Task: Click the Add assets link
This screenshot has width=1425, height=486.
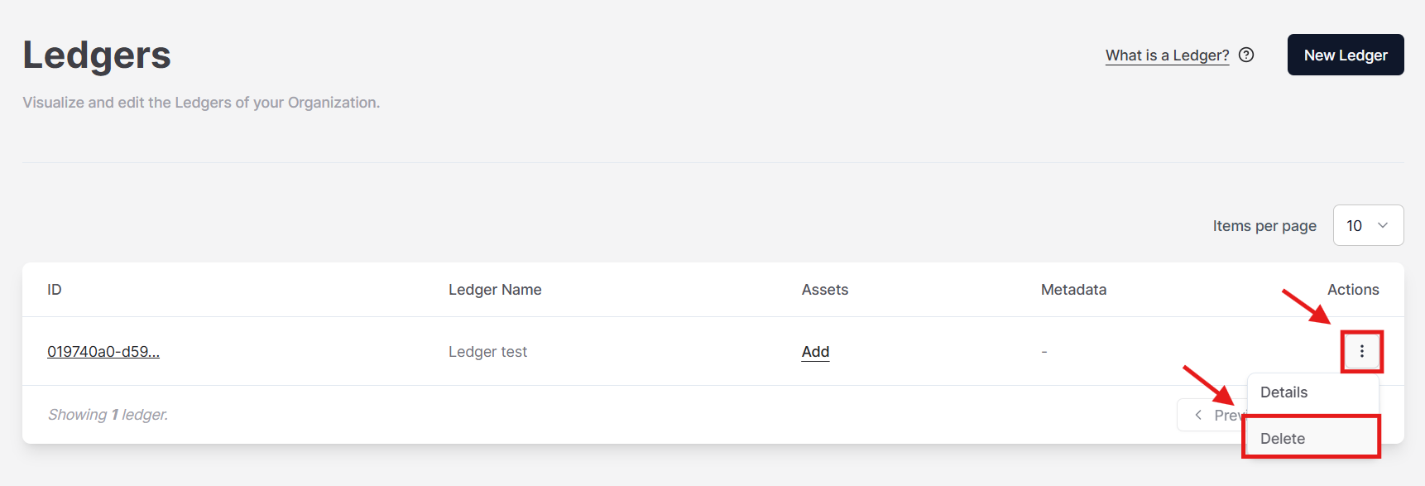Action: tap(815, 352)
